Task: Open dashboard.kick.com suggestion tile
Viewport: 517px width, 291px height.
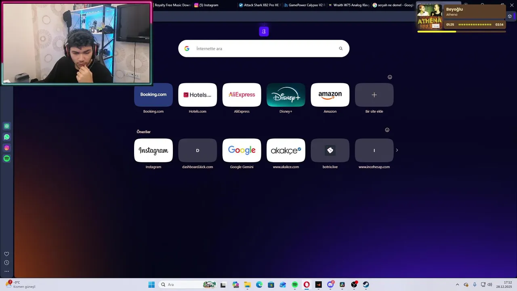Action: tap(198, 150)
